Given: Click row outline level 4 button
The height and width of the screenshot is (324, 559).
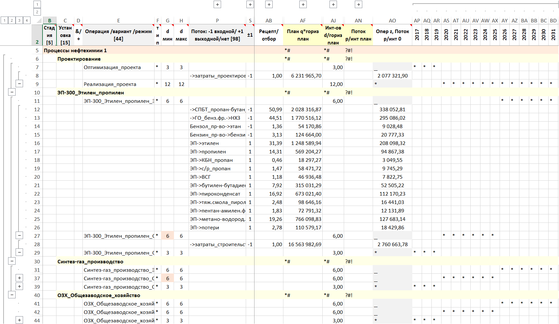Looking at the screenshot, I should 27,20.
